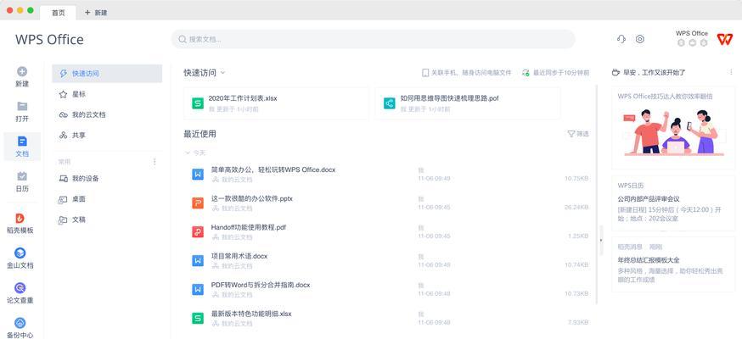Open file Handoff功能使用教程.pdf

[249, 227]
